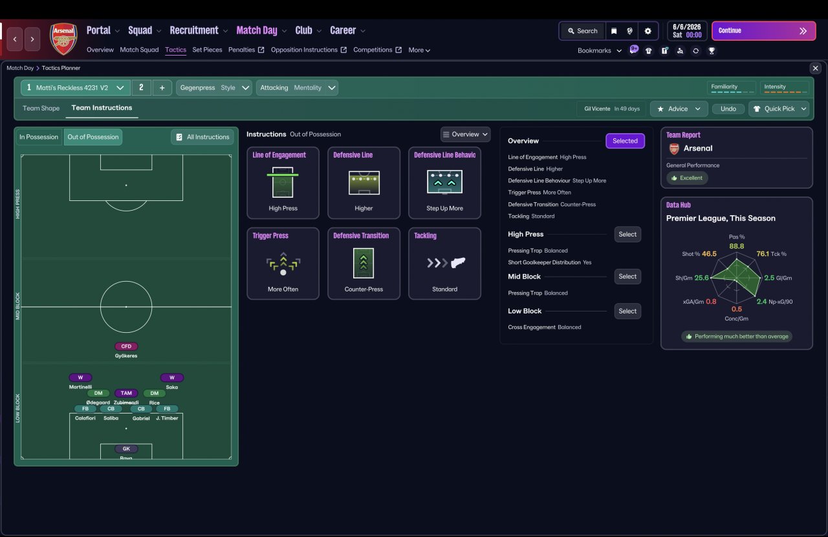Select the Trigger Press More Often card
Screen dimensions: 828x537
tap(283, 263)
